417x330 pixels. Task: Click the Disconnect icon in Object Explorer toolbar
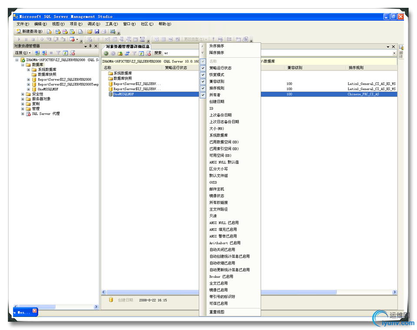44,53
